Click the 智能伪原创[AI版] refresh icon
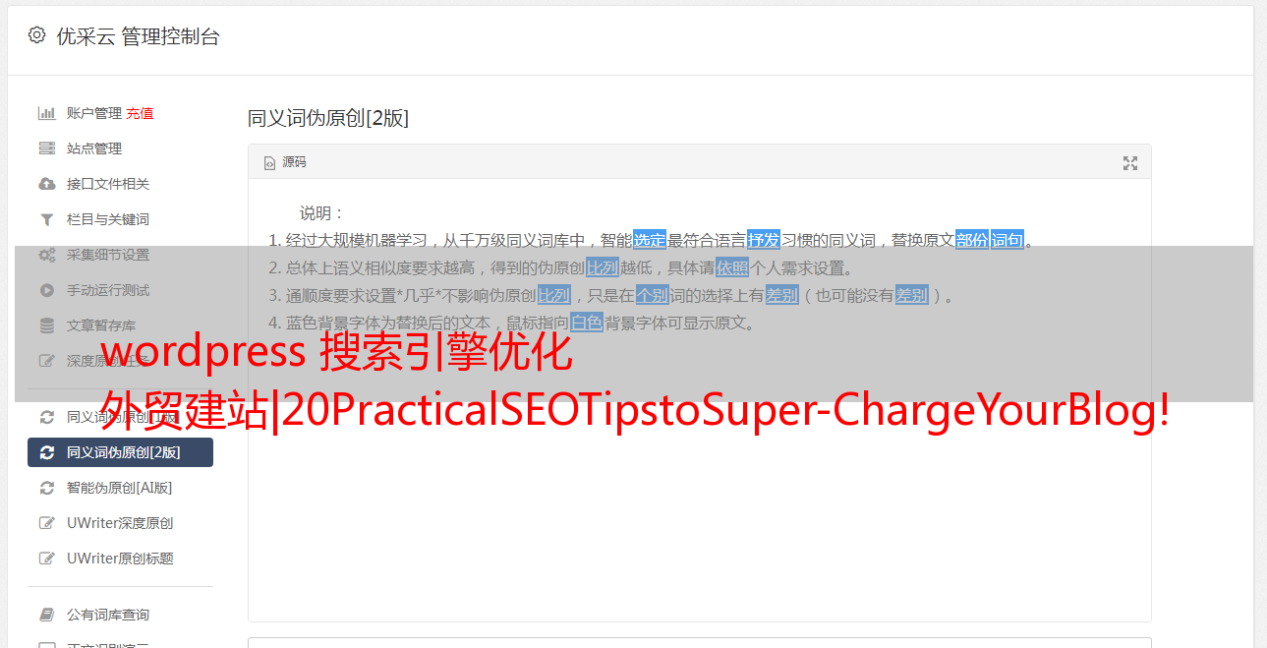1267x648 pixels. click(x=46, y=488)
